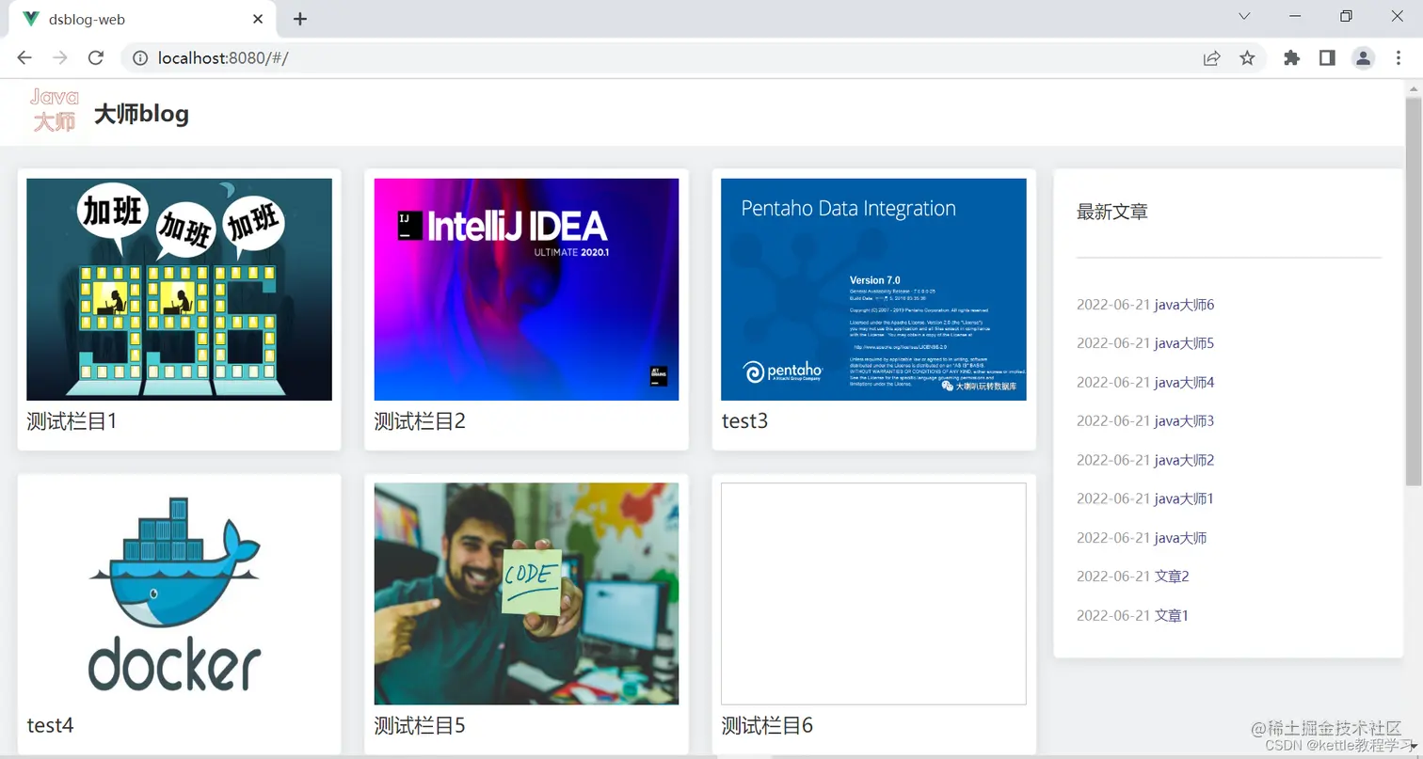Viewport: 1423px width, 759px height.
Task: Open the 测试栏目5 category title
Action: click(x=420, y=726)
